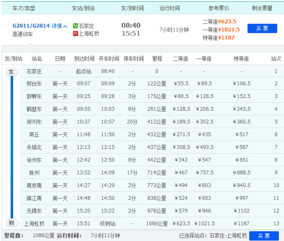
Task: Click the bottom 买票 buy ticket button
Action: (x=264, y=236)
